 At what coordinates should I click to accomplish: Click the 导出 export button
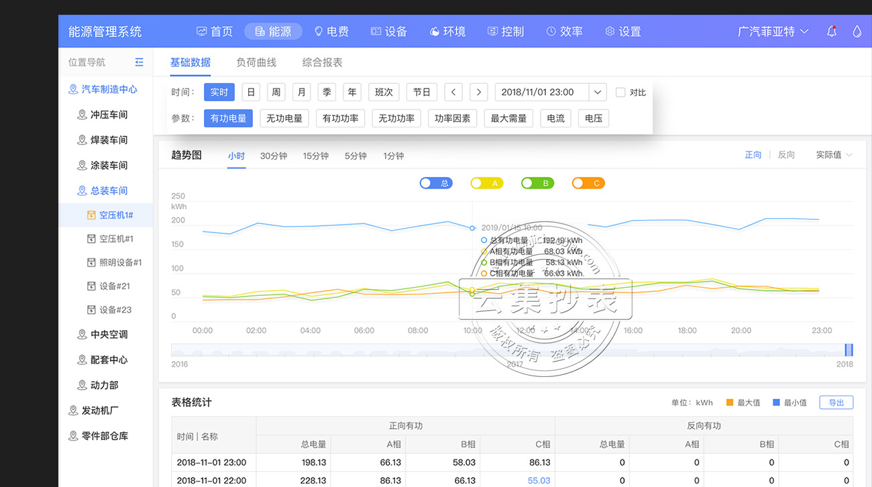(836, 402)
